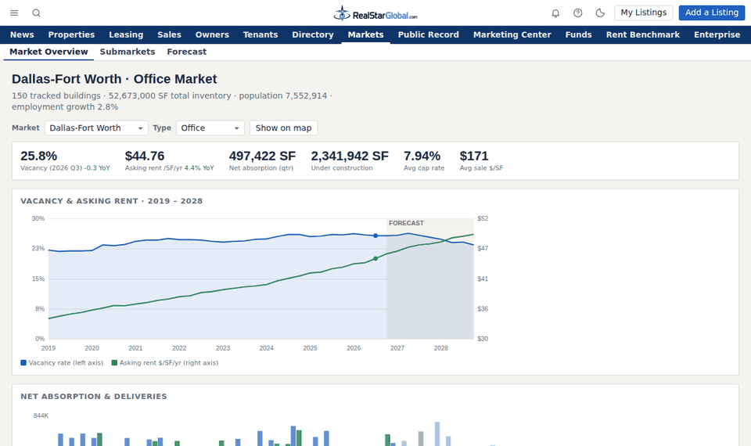Open the hamburger menu icon

14,13
